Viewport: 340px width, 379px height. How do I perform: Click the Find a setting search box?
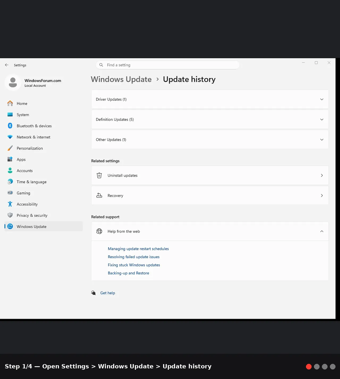[168, 65]
